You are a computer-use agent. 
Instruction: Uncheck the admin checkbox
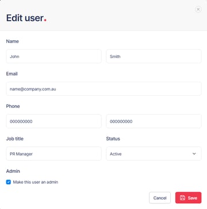click(x=9, y=182)
